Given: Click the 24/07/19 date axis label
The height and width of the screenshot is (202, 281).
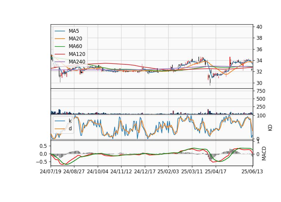Looking at the screenshot, I should coord(51,172).
